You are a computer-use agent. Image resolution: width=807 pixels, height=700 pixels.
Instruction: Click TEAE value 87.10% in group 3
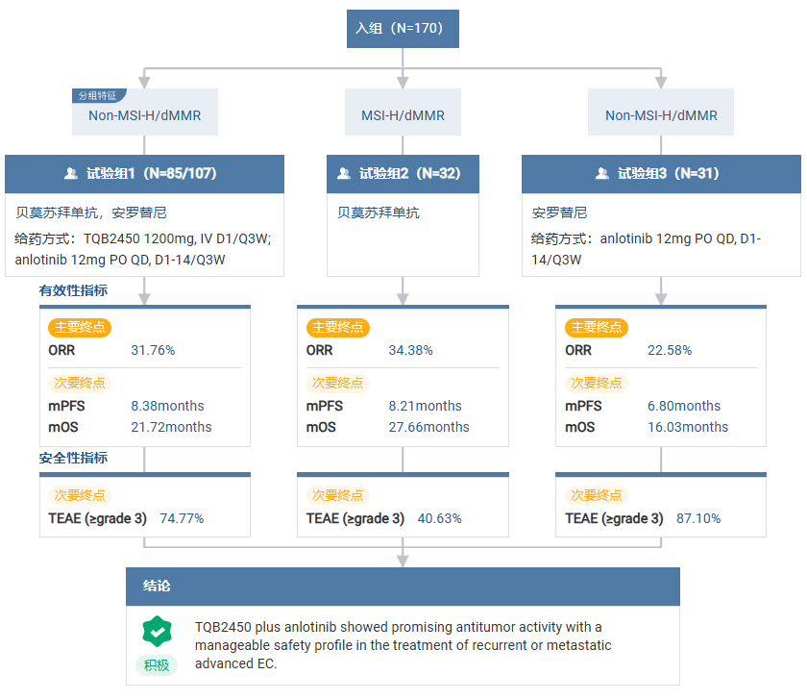698,518
